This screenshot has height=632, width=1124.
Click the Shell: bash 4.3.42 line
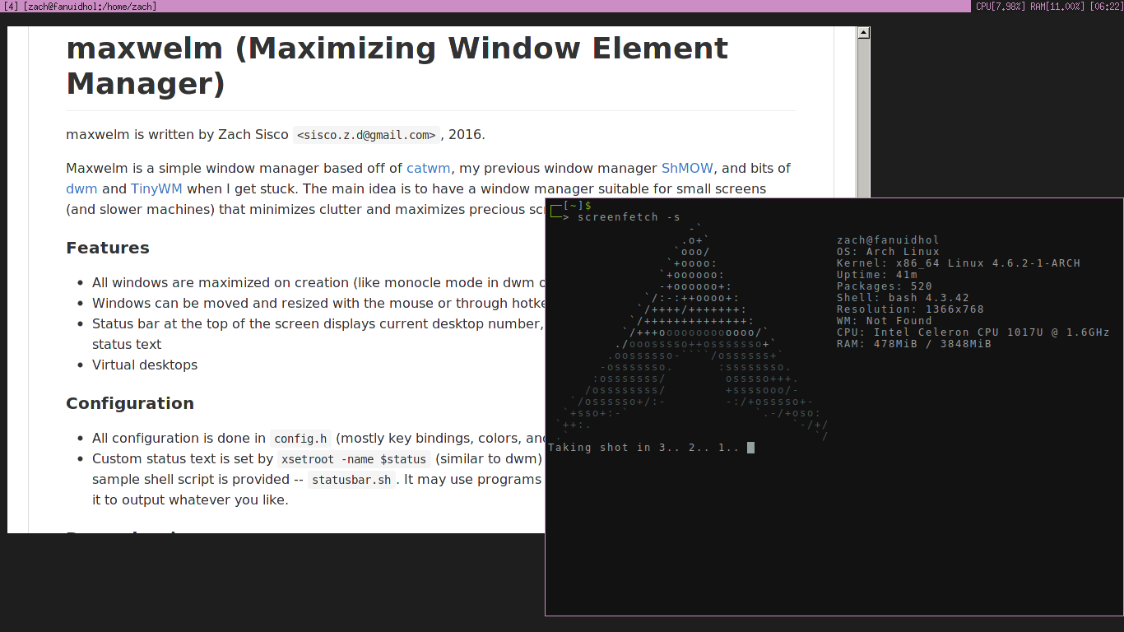[903, 298]
